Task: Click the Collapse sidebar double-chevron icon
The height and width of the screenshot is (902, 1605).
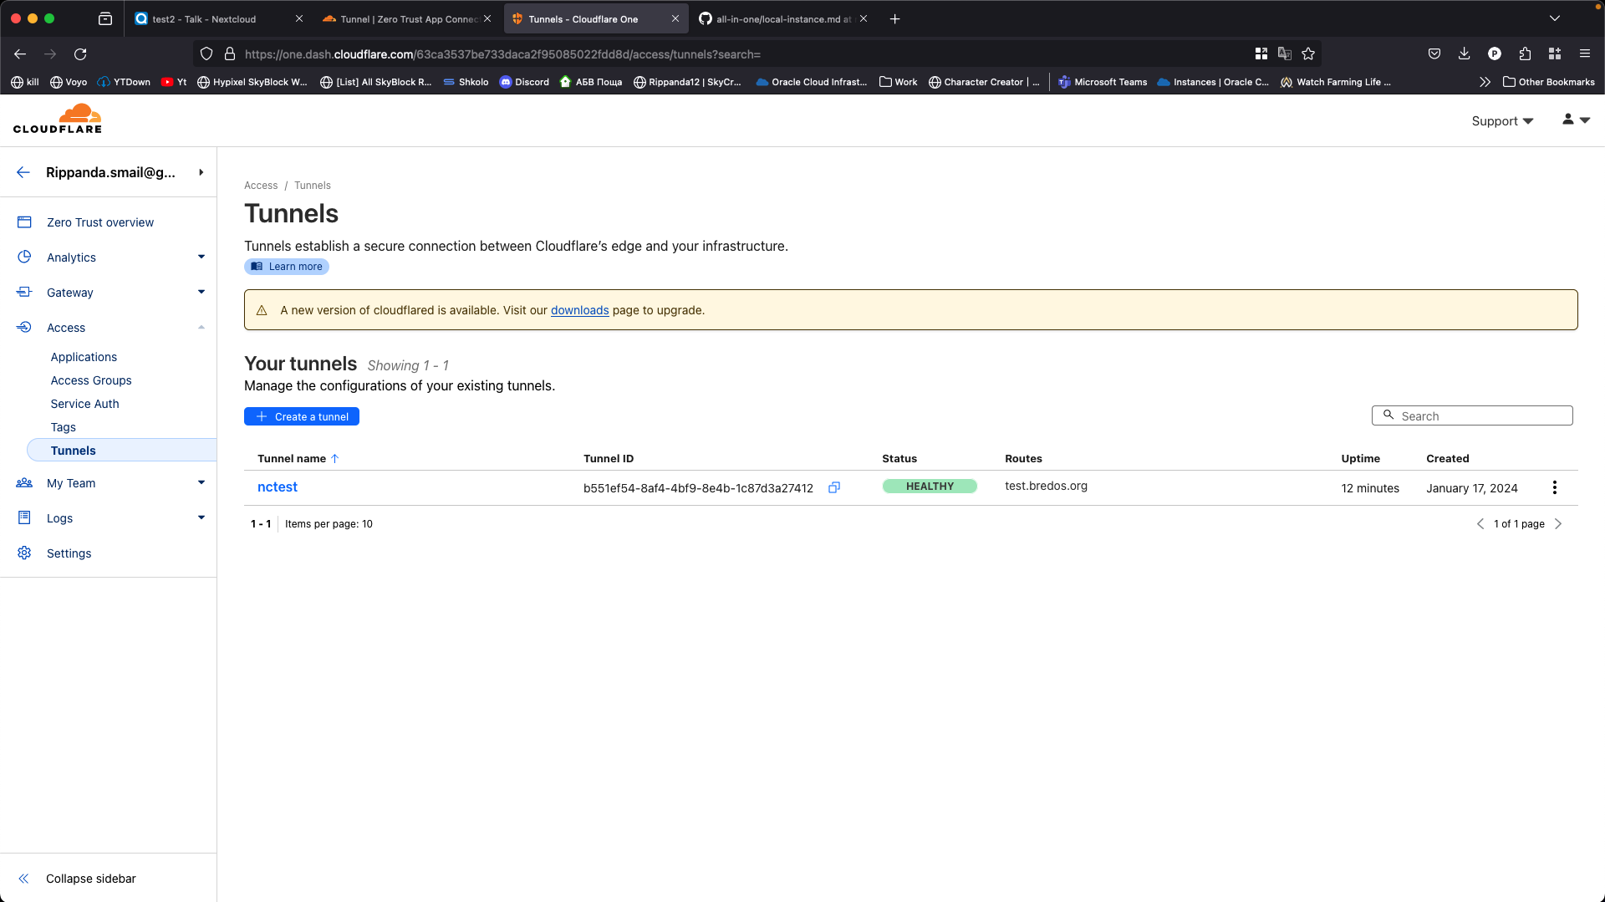Action: pos(23,879)
